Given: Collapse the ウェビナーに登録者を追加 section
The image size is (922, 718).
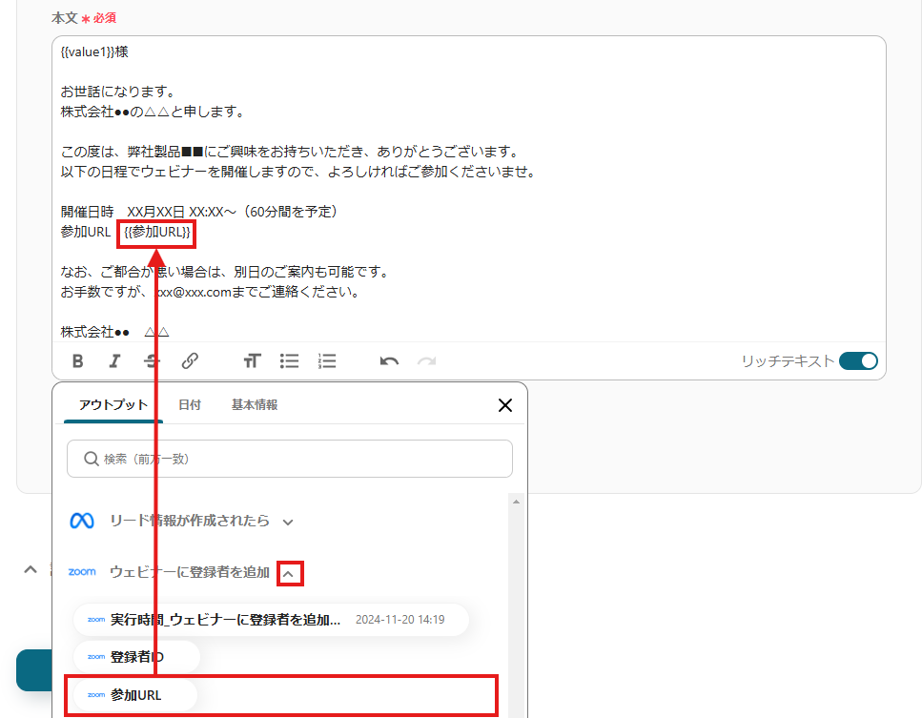Looking at the screenshot, I should pos(290,573).
